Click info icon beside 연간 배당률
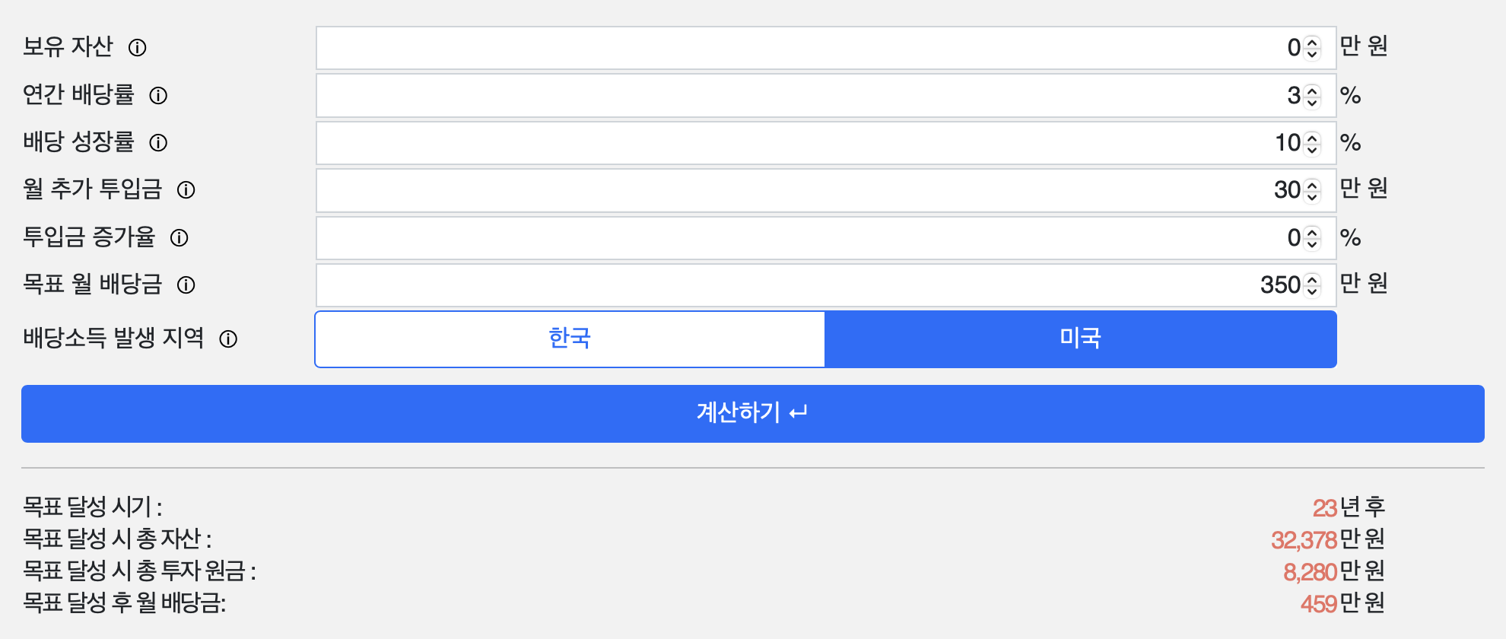 [x=158, y=96]
